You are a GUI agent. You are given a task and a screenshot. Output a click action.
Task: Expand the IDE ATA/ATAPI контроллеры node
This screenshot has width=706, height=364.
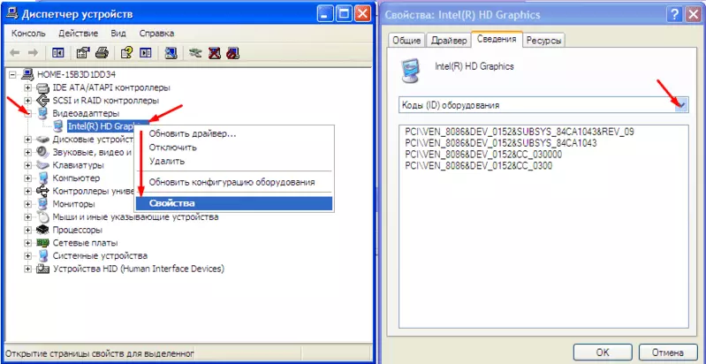pyautogui.click(x=29, y=87)
